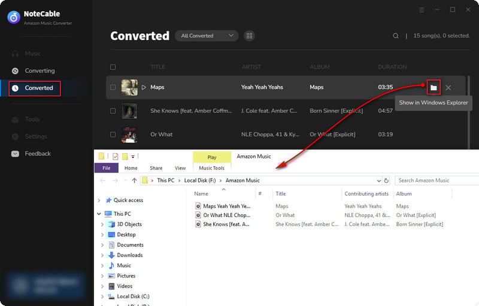Viewport: 479px width, 306px height.
Task: Remove Maps from the converted list
Action: (x=448, y=88)
